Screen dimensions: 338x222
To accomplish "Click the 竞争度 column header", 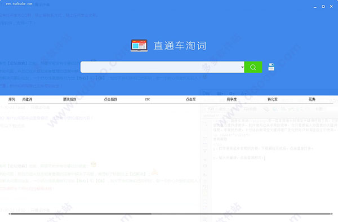I will pyautogui.click(x=232, y=99).
